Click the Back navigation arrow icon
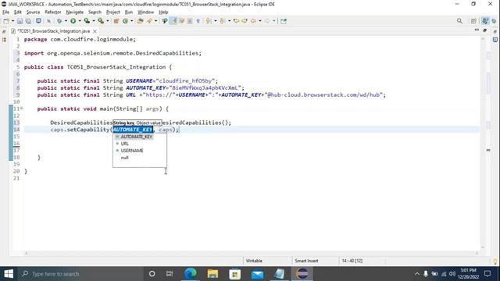This screenshot has height=281, width=500. pyautogui.click(x=253, y=21)
